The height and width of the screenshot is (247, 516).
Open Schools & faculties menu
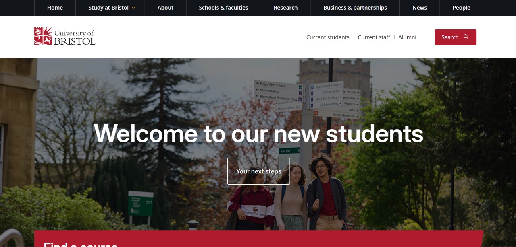pos(223,8)
